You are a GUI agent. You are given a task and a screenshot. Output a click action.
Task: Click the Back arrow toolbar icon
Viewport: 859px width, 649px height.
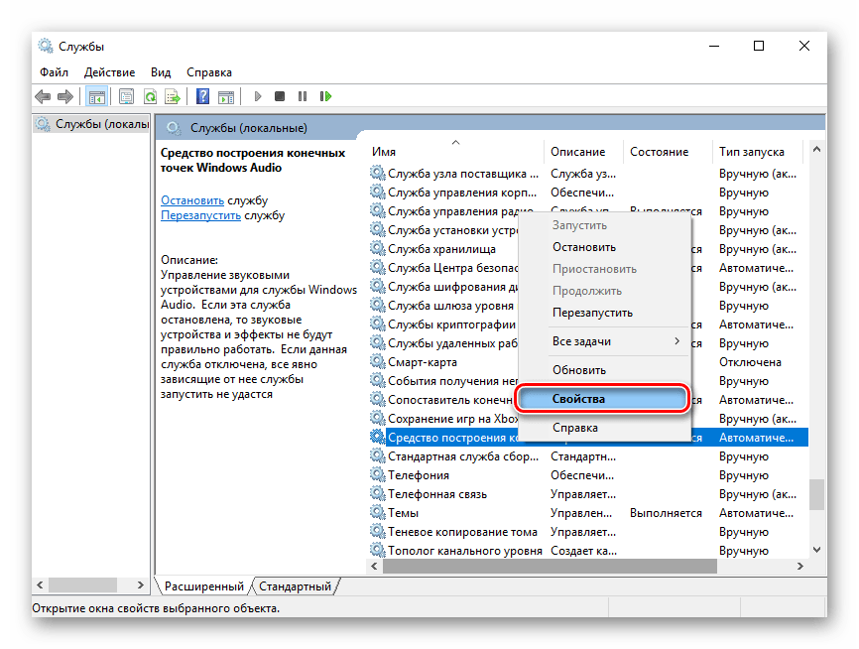click(x=43, y=97)
